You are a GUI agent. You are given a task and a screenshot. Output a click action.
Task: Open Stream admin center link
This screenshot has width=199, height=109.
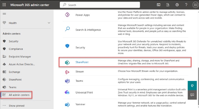(x=80, y=72)
